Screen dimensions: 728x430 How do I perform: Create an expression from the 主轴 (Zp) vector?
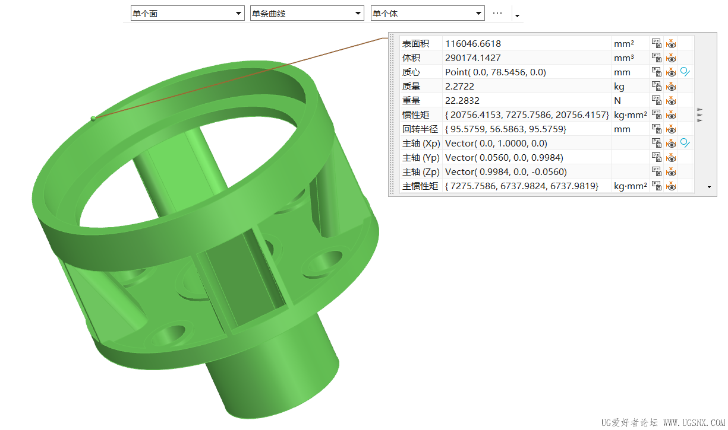coord(657,171)
